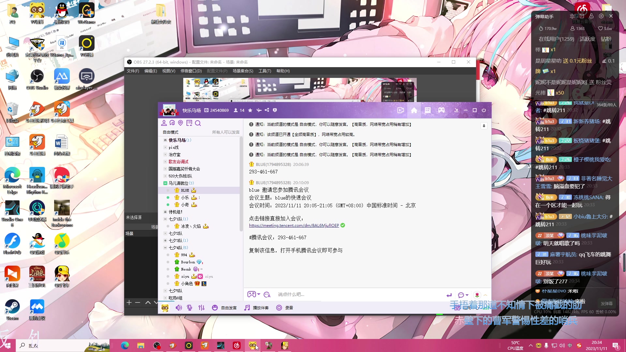The height and width of the screenshot is (352, 626).
Task: Click the location pin icon above channel list
Action: click(x=181, y=123)
